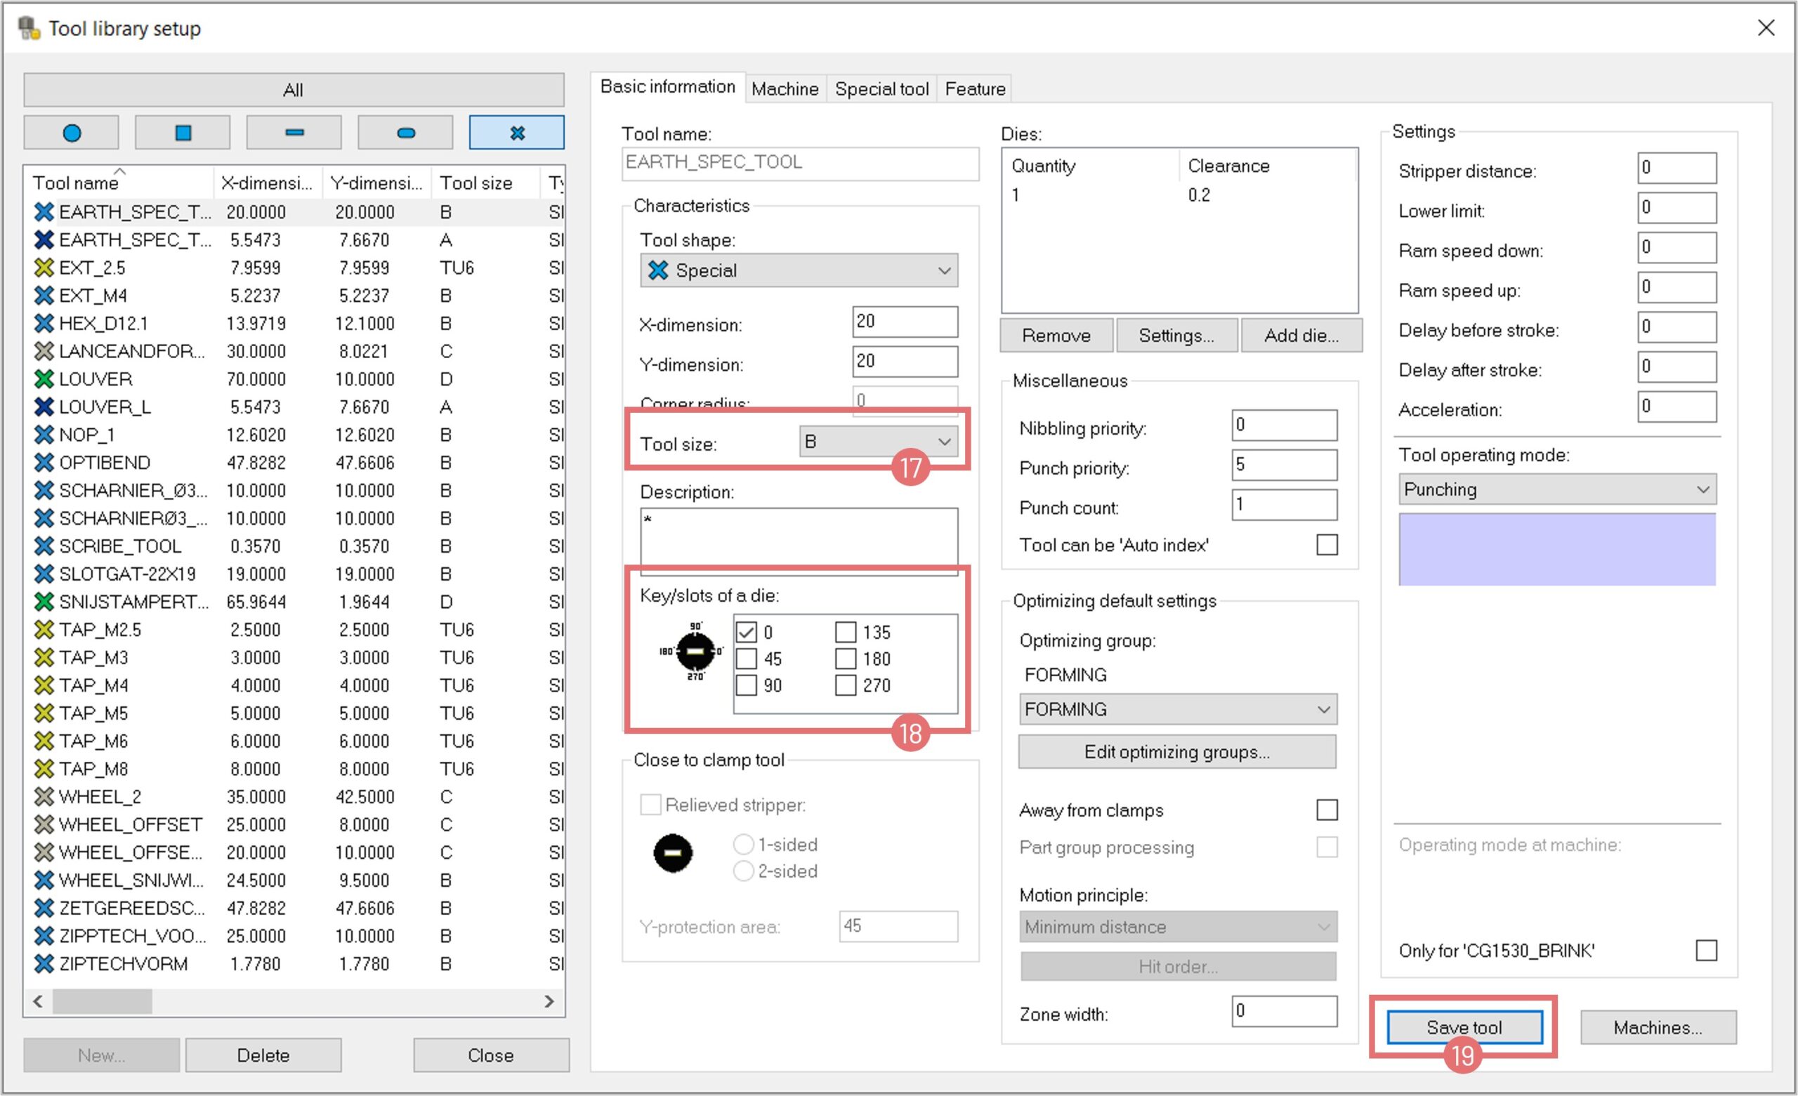Expand the Tool shape Special dropdown
The width and height of the screenshot is (1798, 1096).
pos(799,271)
